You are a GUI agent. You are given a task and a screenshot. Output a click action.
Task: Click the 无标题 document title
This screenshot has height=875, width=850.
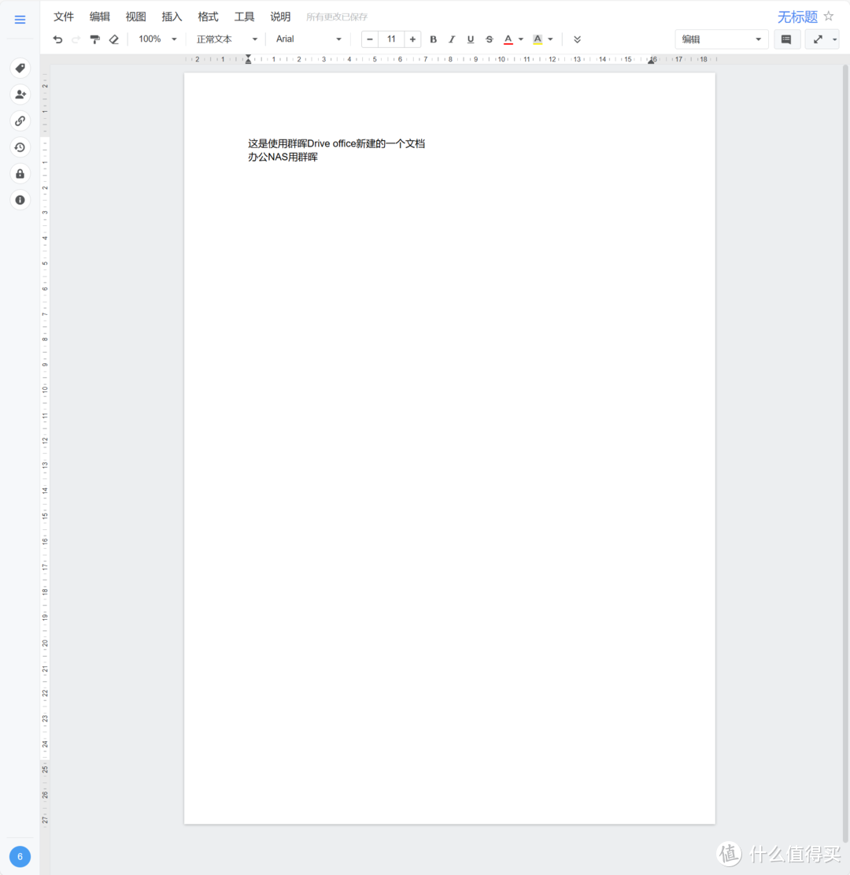point(797,17)
